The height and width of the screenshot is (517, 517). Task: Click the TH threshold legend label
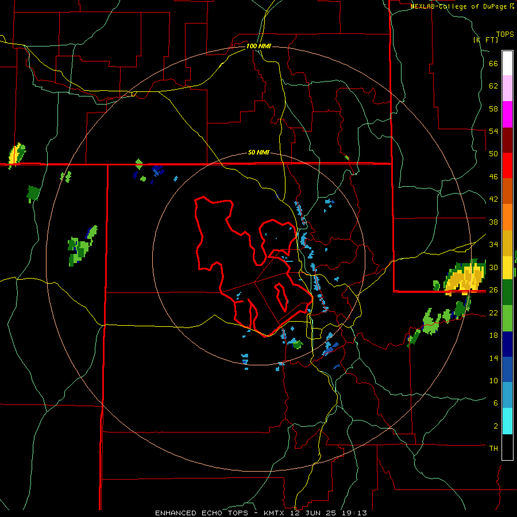(x=493, y=448)
